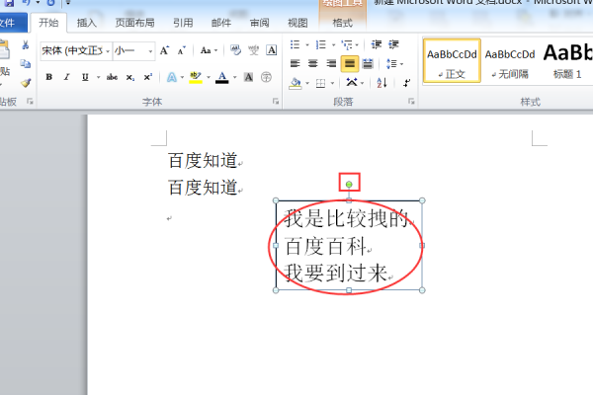The image size is (593, 395).
Task: Expand the bullet list dropdown arrow
Action: pos(307,45)
